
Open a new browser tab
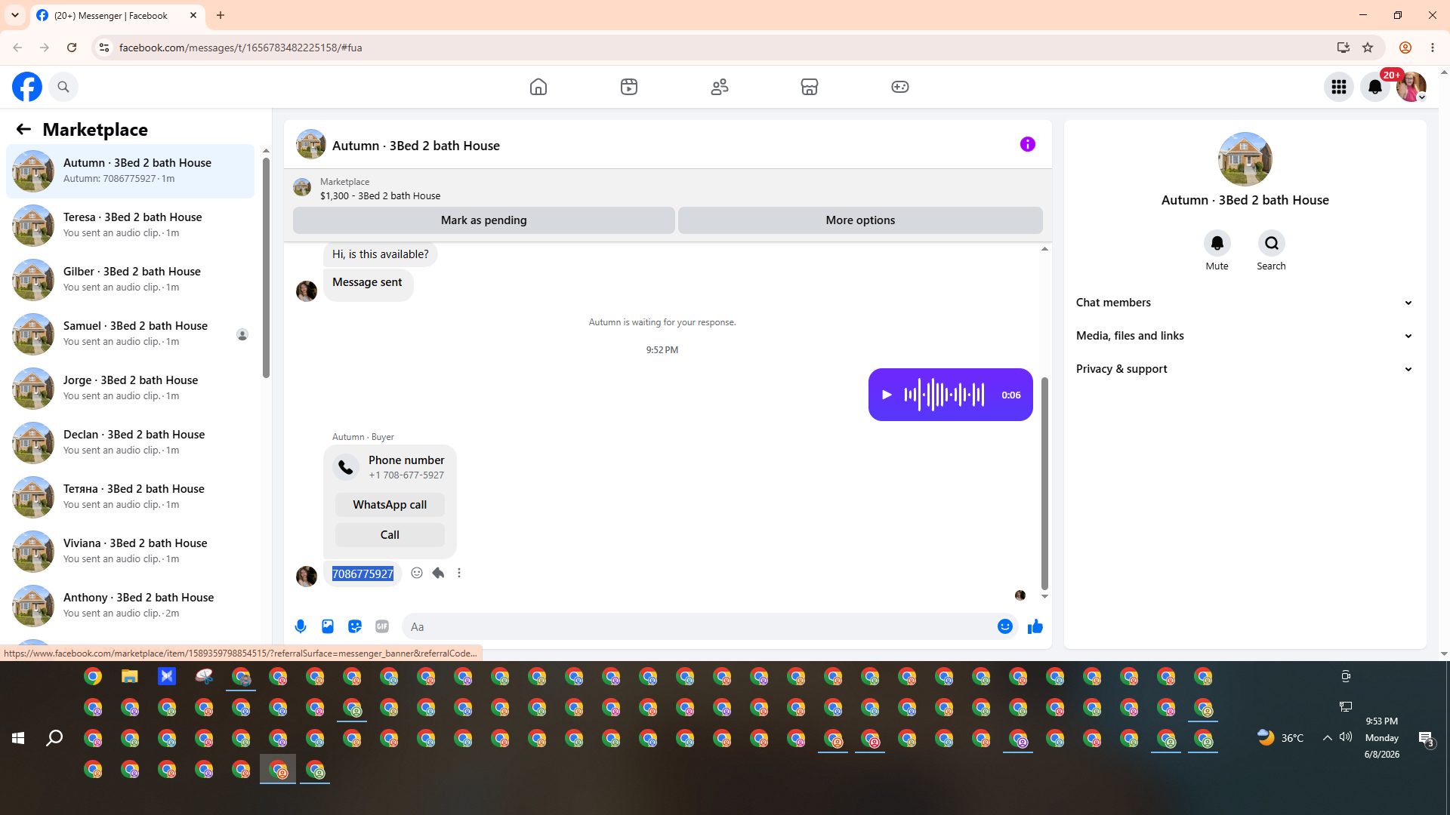click(221, 15)
